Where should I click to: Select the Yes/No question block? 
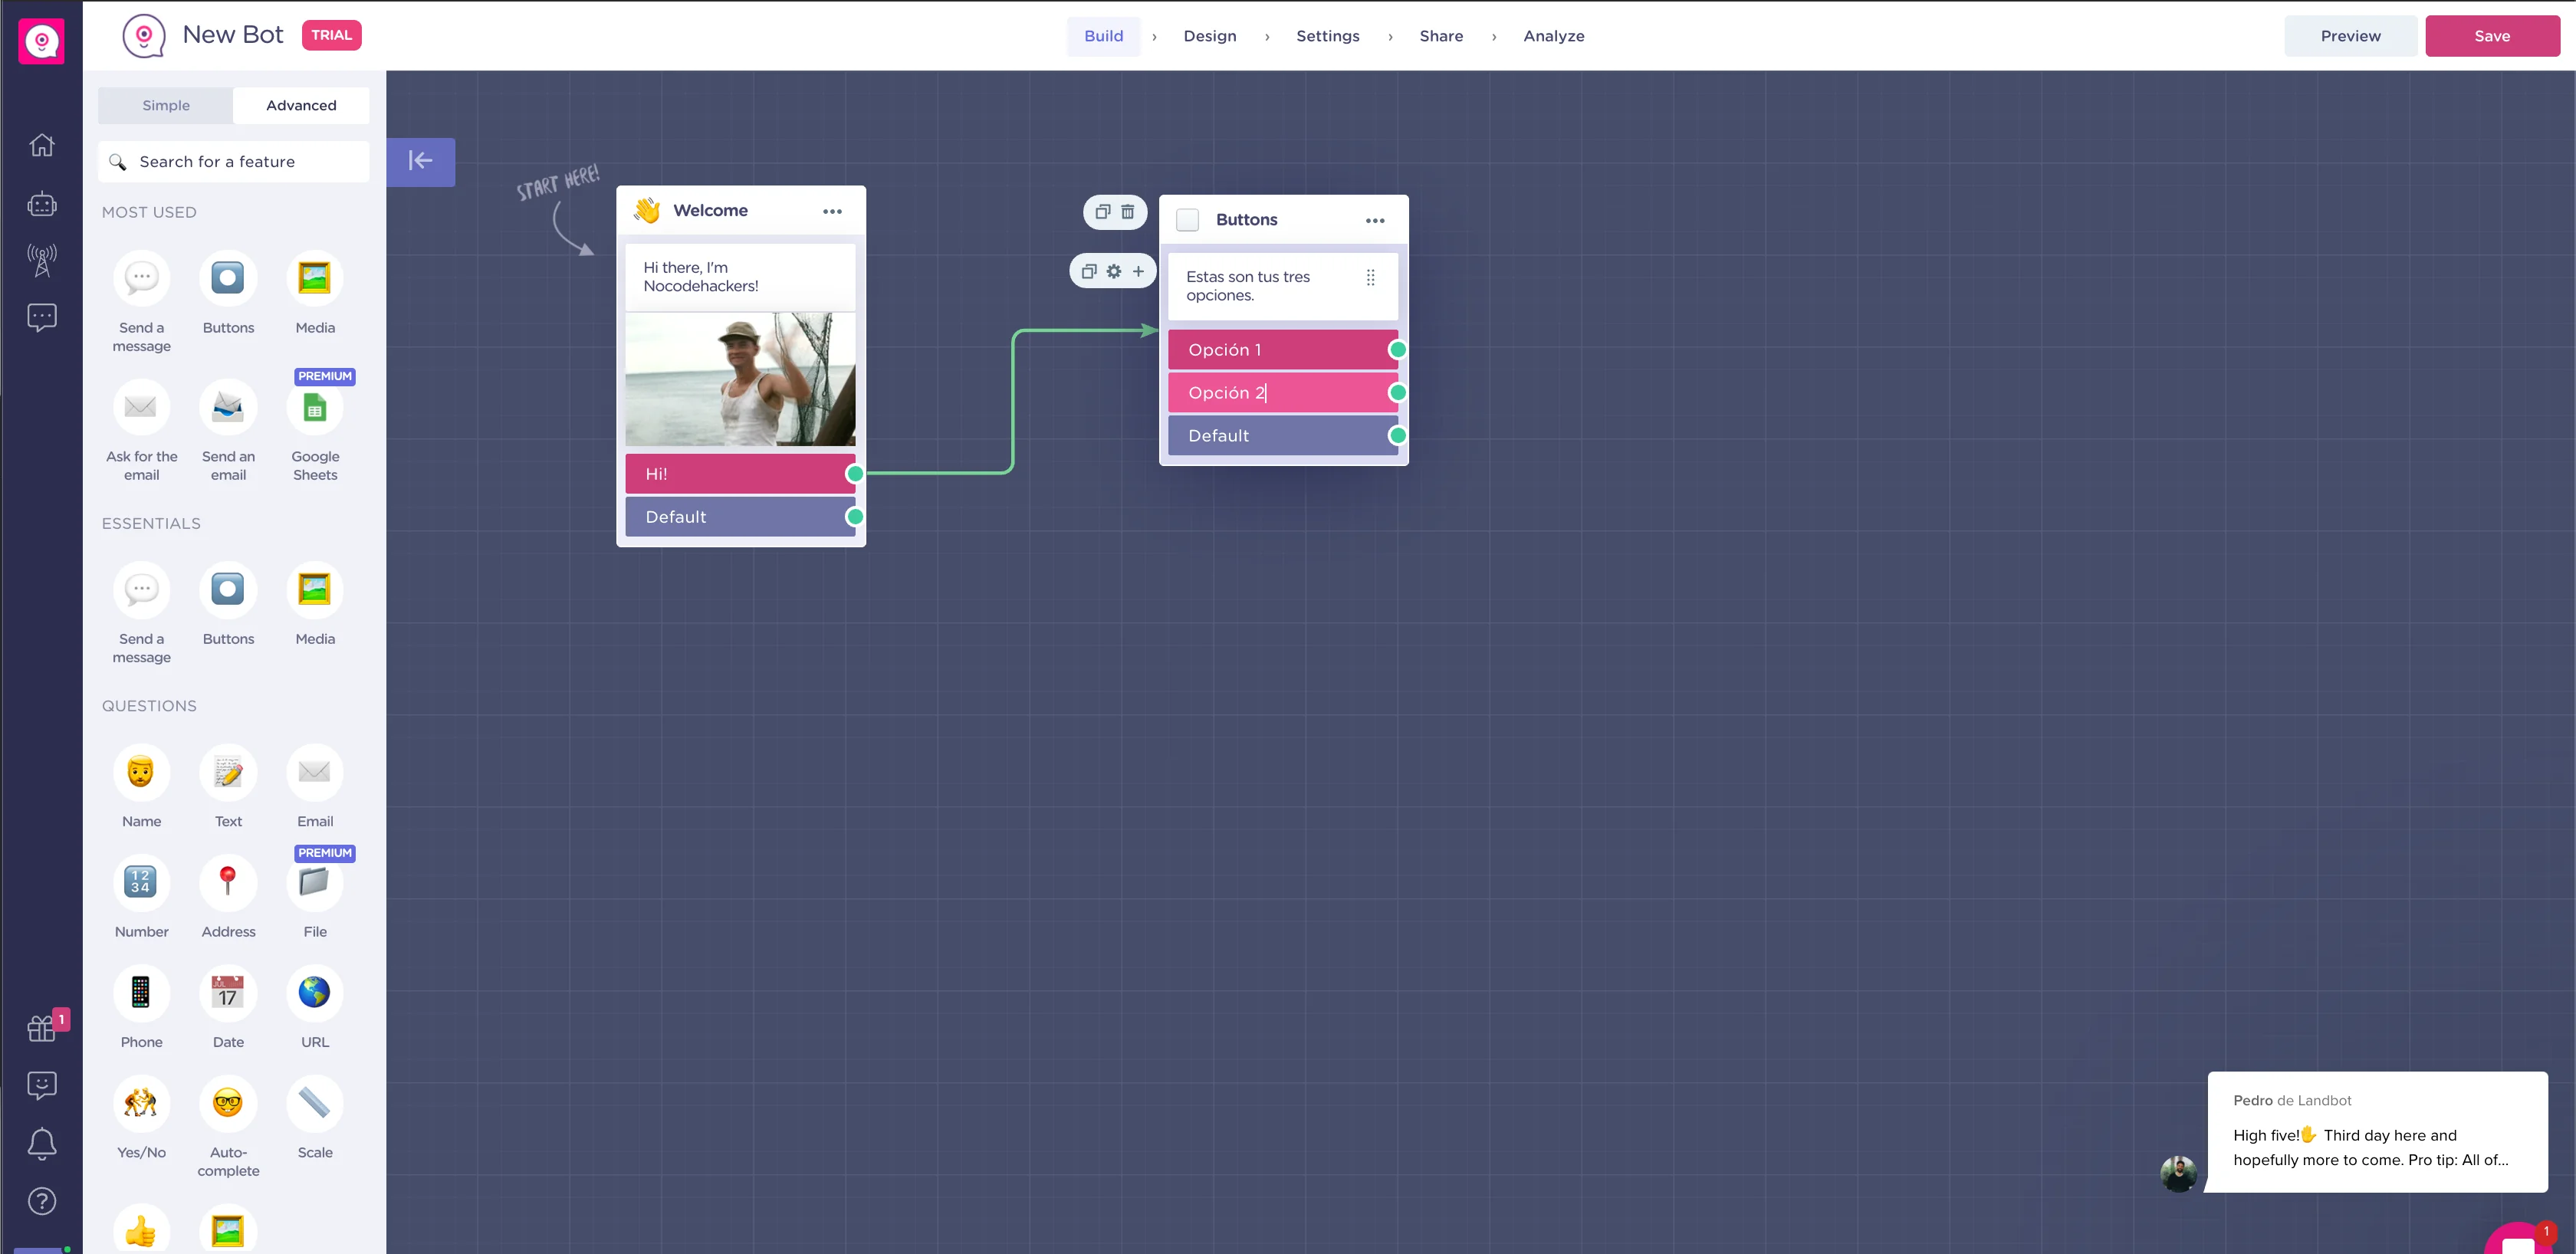141,1104
